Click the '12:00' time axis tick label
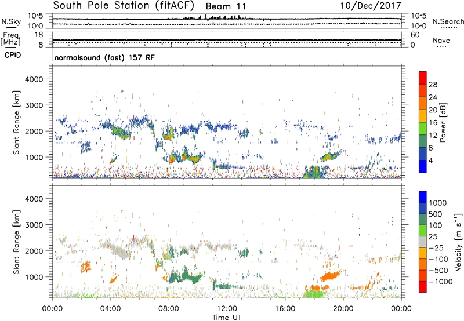 click(227, 309)
